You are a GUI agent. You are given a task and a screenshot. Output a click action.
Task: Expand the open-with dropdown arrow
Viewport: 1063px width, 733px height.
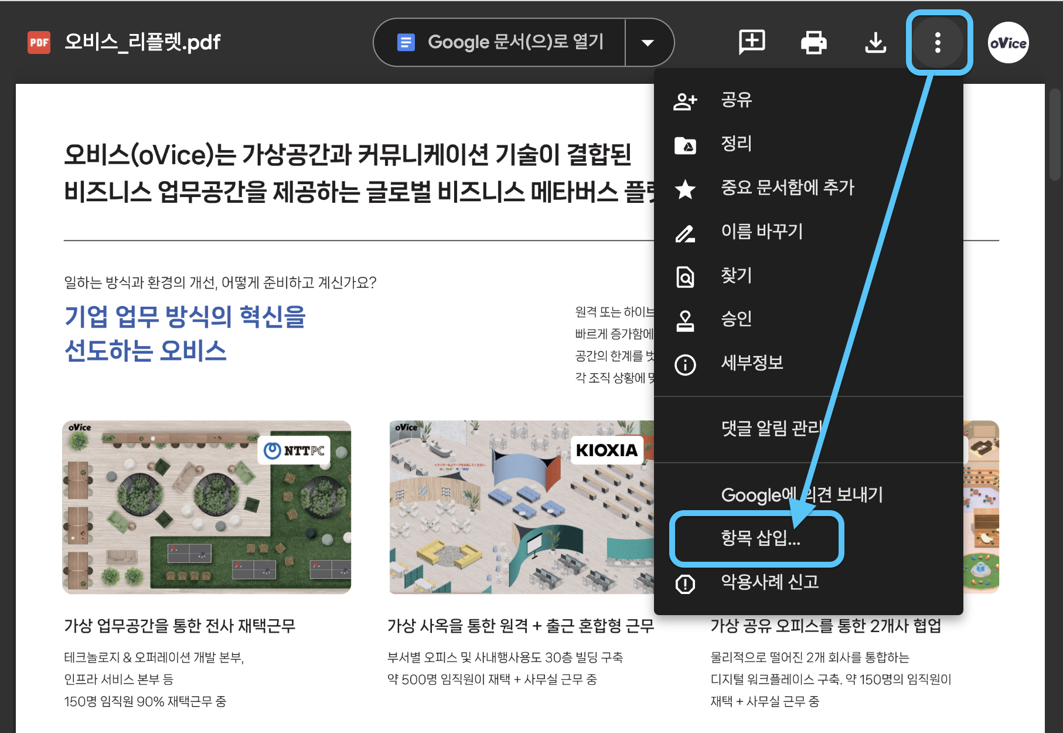coord(648,42)
